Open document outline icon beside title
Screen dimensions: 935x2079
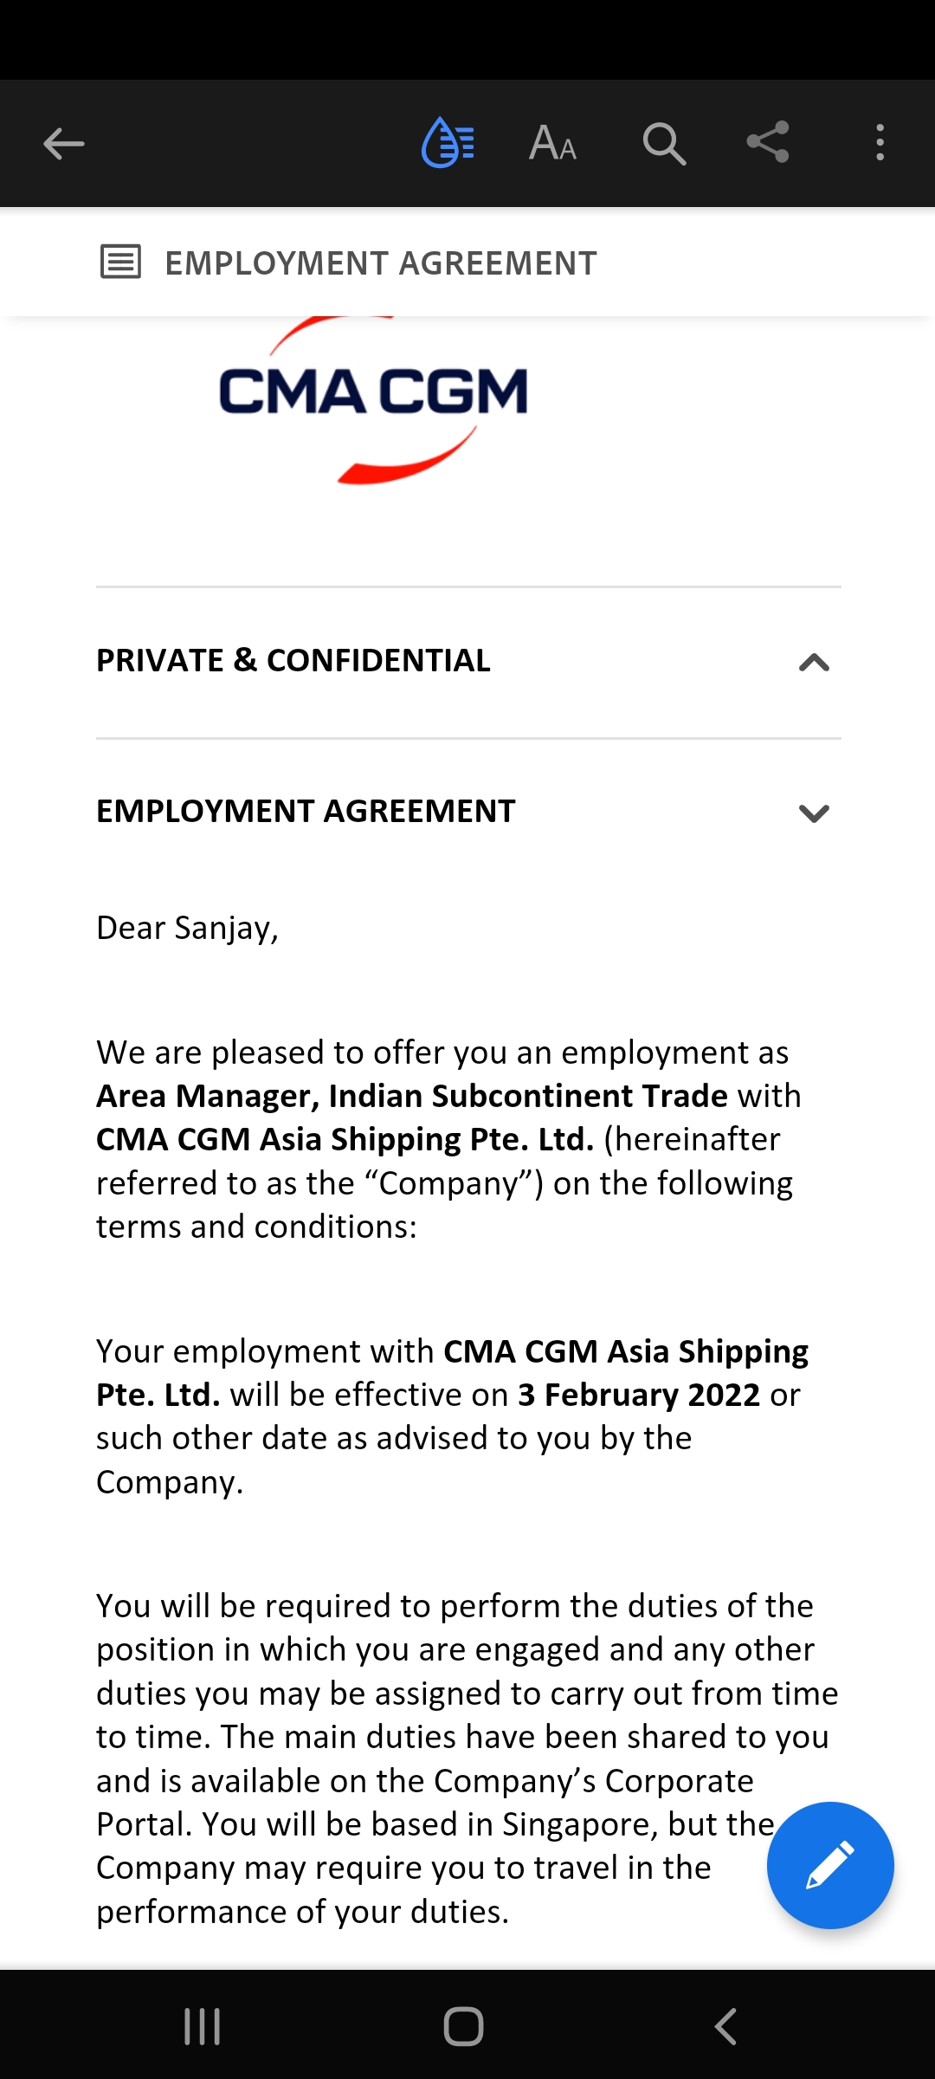coord(120,262)
